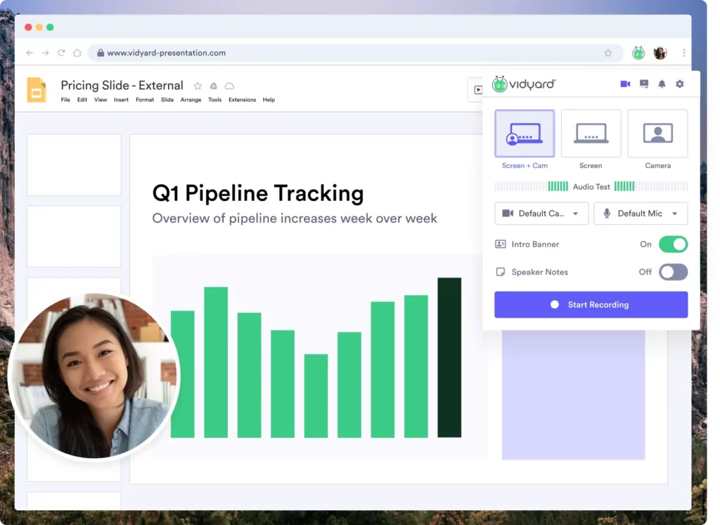The image size is (720, 525).
Task: Click the Google Slides logo icon
Action: [x=37, y=91]
